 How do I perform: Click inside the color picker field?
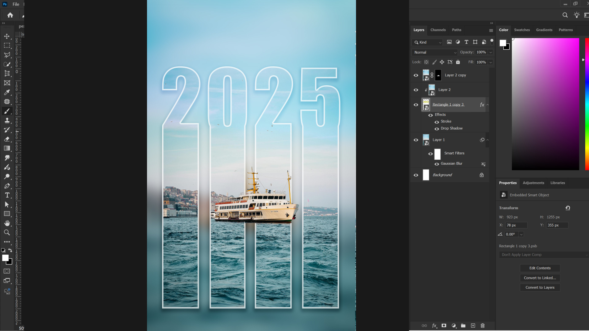tap(545, 104)
